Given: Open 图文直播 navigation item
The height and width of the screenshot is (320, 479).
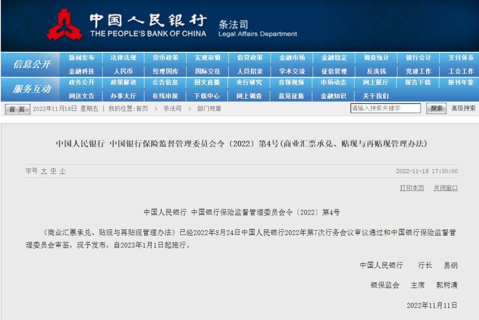Looking at the screenshot, I should point(207,82).
